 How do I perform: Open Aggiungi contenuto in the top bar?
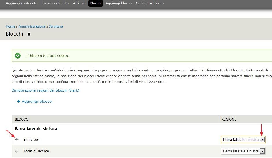pyautogui.click(x=21, y=3)
